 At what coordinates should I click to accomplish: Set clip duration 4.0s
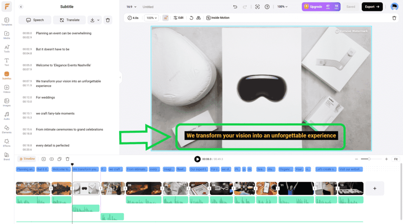[133, 18]
